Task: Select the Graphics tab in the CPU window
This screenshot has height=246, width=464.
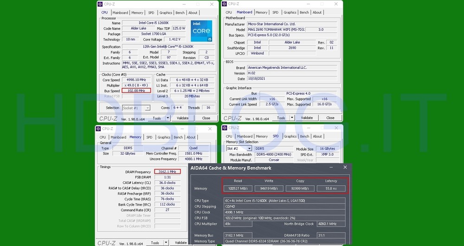Action: (x=166, y=13)
